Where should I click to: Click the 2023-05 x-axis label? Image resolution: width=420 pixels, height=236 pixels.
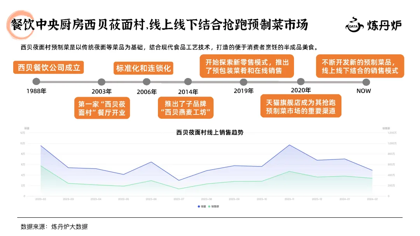(124, 199)
